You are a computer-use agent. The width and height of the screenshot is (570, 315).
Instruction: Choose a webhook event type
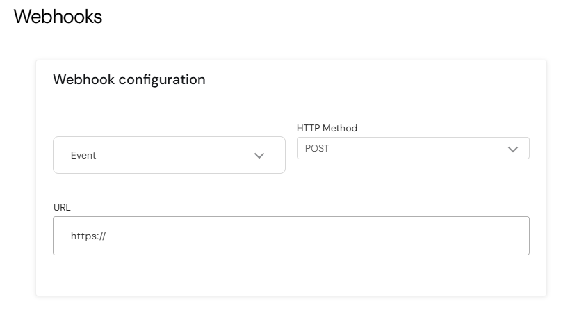point(169,155)
